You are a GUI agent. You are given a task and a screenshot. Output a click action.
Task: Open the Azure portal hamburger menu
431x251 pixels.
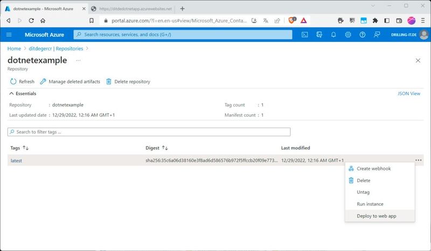pyautogui.click(x=9, y=34)
